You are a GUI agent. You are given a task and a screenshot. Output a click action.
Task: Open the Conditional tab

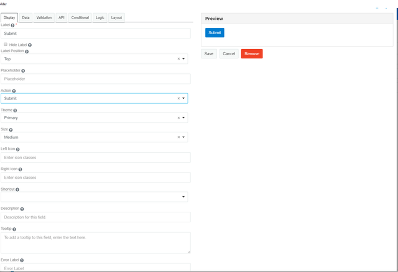click(80, 18)
